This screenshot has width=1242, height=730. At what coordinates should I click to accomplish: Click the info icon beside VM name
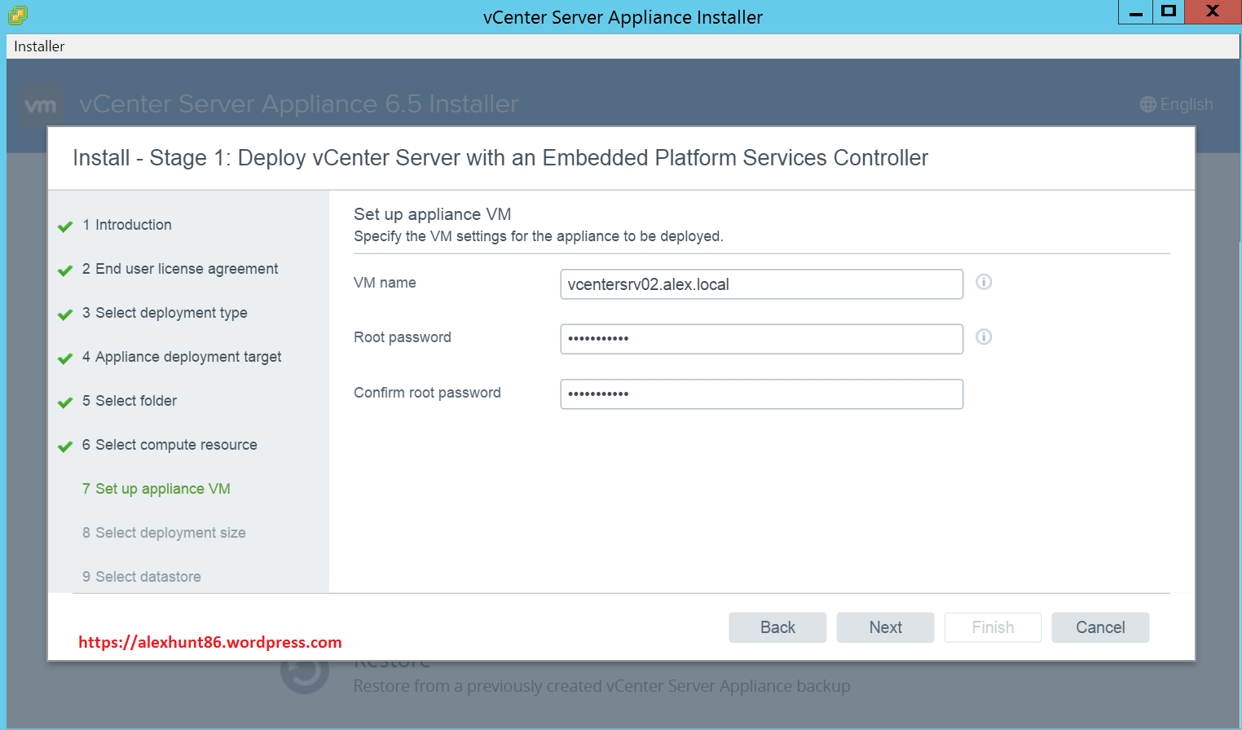click(x=984, y=282)
